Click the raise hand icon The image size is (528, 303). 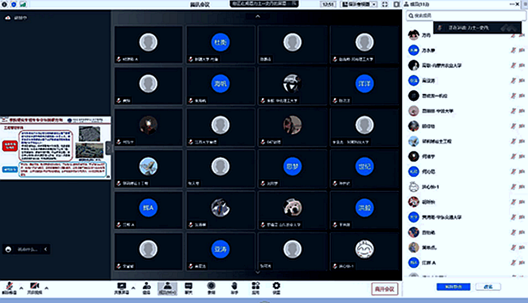click(234, 288)
